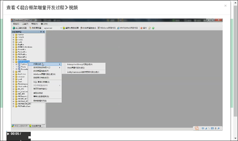Switch to the 数据库信息 bottom tab
The image size is (238, 141).
click(x=35, y=126)
